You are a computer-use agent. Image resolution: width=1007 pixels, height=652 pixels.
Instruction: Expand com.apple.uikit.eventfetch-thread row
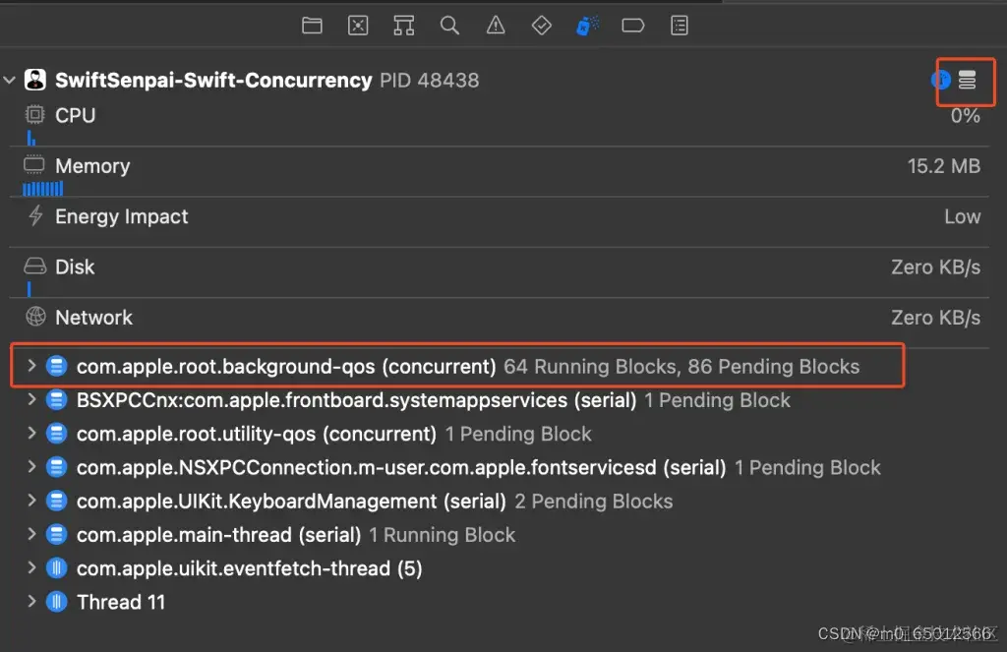[30, 567]
